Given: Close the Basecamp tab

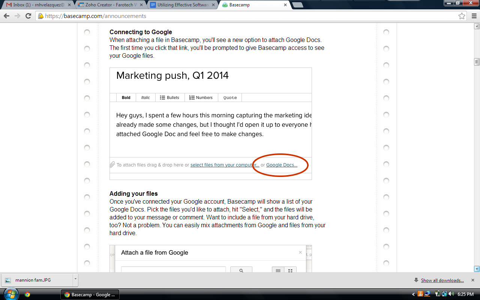Looking at the screenshot, I should [x=285, y=5].
